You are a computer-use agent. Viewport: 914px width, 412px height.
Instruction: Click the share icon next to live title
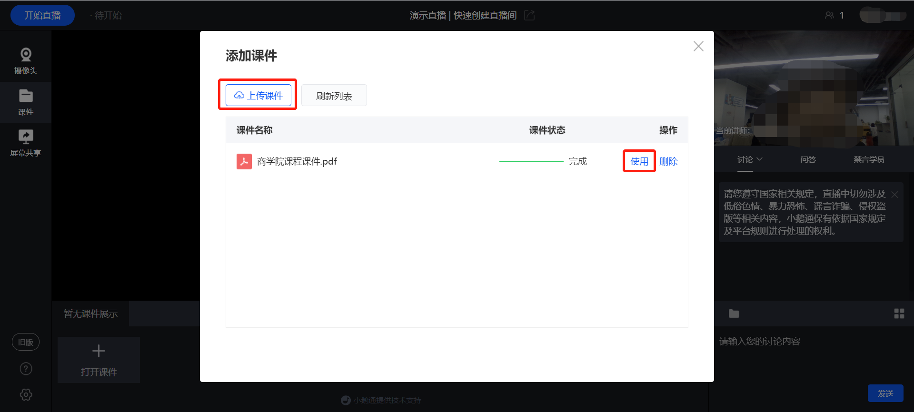[529, 15]
